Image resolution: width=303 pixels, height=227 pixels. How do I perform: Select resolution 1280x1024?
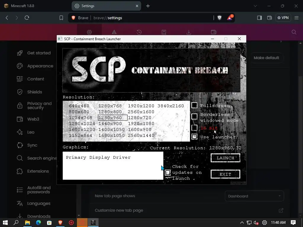click(82, 124)
